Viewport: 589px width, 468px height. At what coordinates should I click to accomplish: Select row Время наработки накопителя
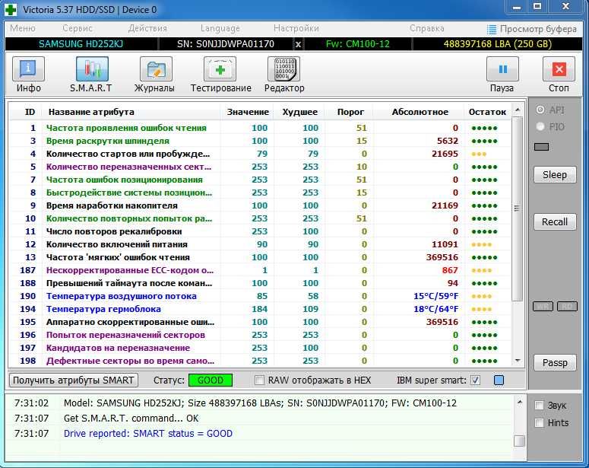pos(260,205)
